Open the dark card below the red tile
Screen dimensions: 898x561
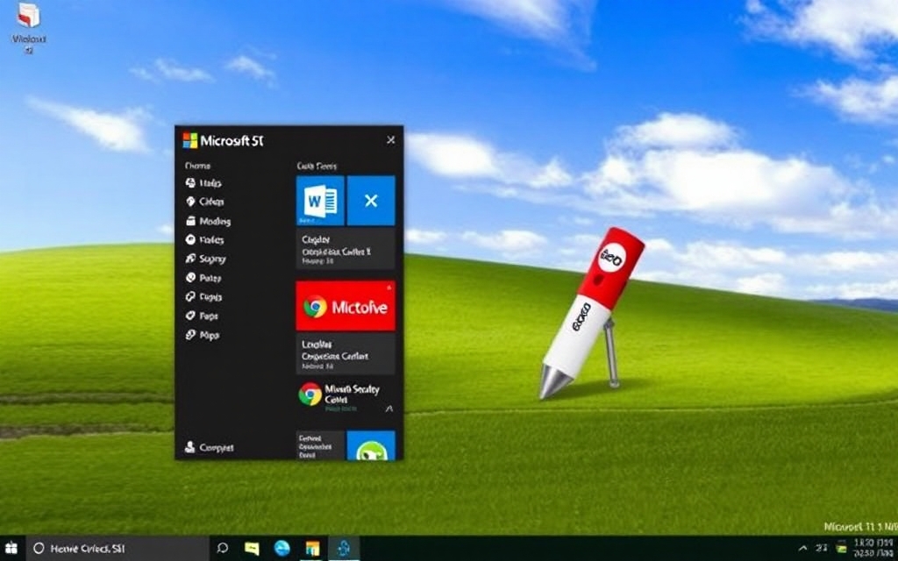(x=346, y=354)
